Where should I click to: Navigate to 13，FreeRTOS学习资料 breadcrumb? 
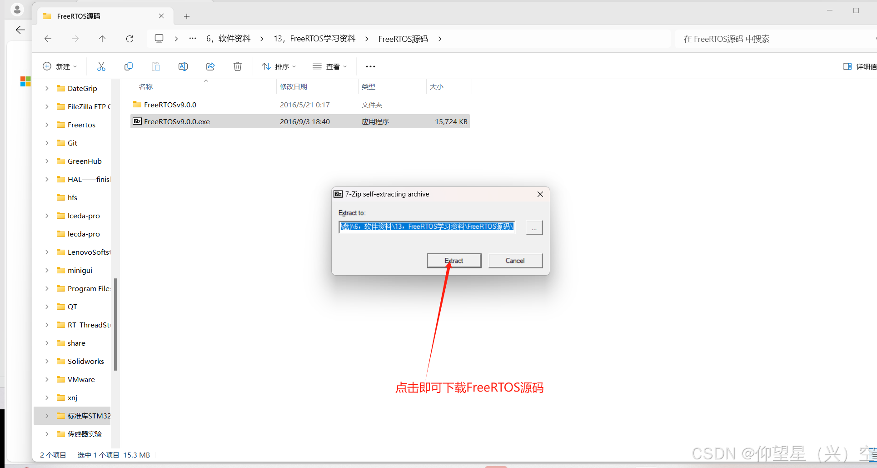coord(314,39)
